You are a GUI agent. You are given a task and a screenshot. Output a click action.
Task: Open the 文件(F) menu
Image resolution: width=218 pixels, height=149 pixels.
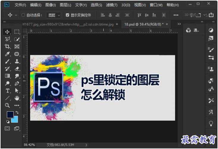20,5
